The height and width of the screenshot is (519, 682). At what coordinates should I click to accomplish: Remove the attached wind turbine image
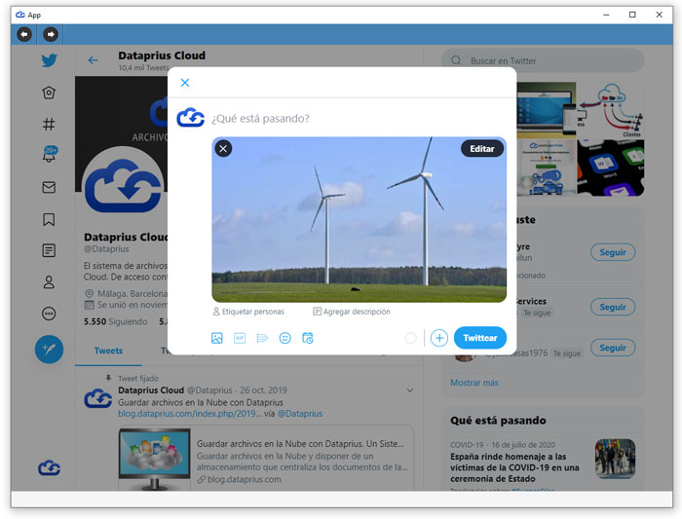tap(223, 149)
